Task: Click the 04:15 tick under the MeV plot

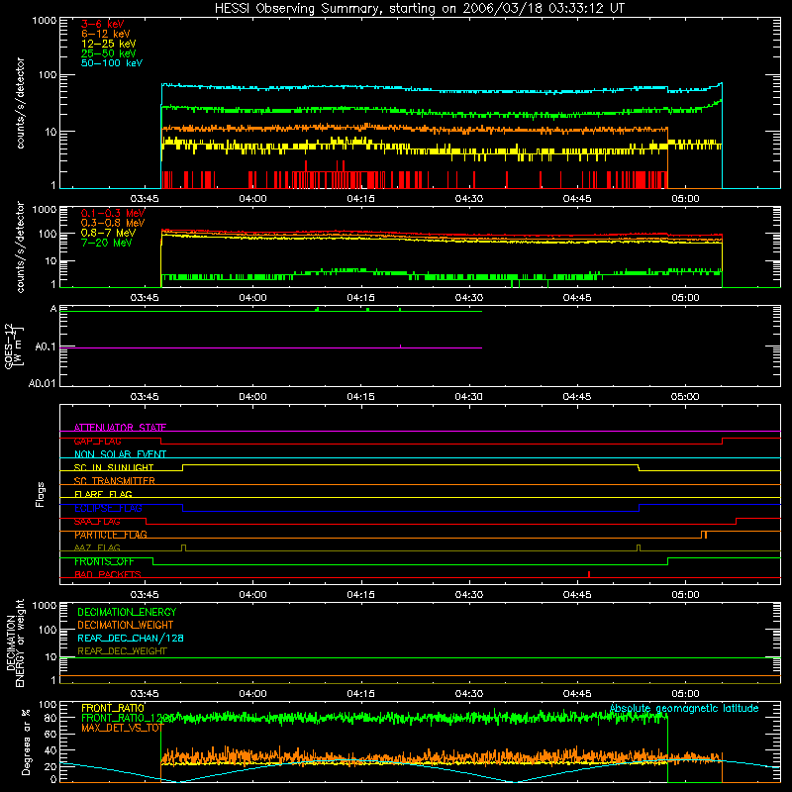Action: pyautogui.click(x=360, y=298)
